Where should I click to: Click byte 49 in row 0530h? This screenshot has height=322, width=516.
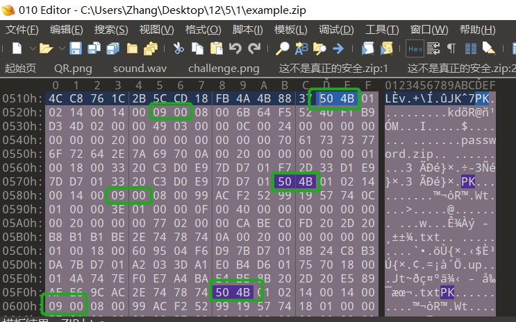pyautogui.click(x=160, y=126)
